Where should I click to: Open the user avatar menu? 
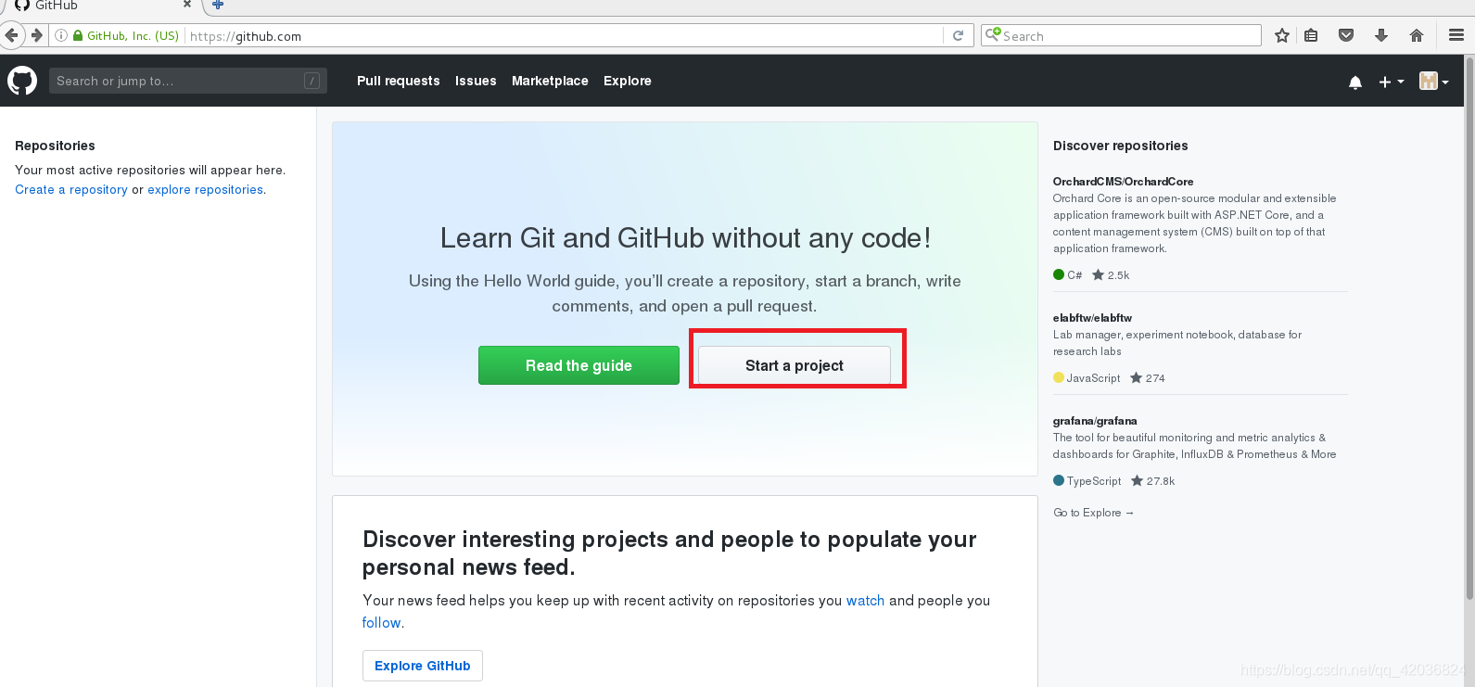pos(1433,82)
